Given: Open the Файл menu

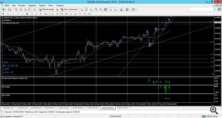Looking at the screenshot, I should coord(7,5).
